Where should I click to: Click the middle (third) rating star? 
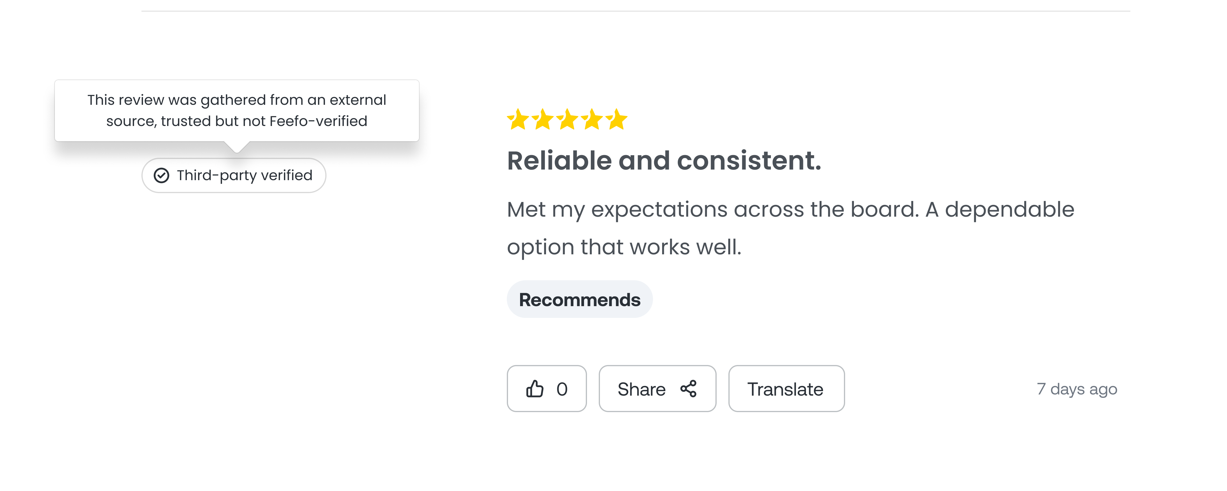[x=567, y=119]
